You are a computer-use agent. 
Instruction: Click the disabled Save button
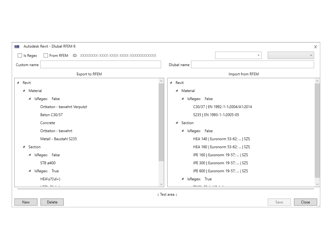coord(279,202)
